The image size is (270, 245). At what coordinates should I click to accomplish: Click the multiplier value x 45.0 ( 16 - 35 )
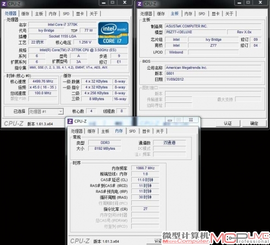43,87
